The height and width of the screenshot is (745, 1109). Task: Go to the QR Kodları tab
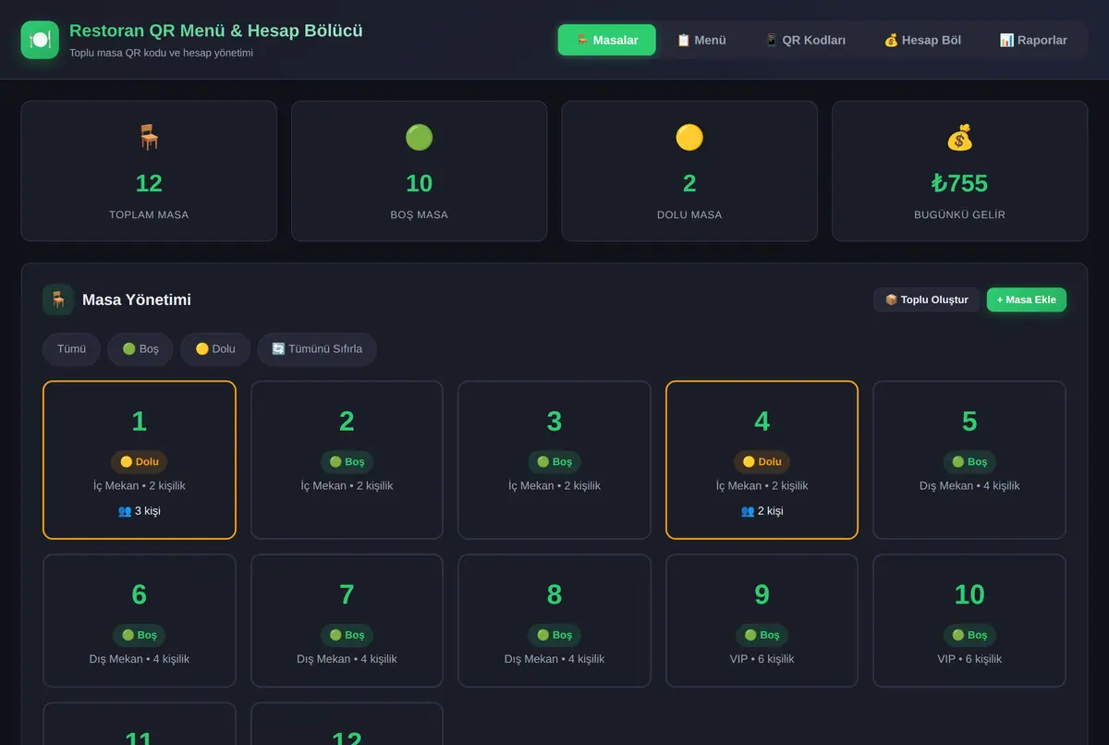click(805, 40)
